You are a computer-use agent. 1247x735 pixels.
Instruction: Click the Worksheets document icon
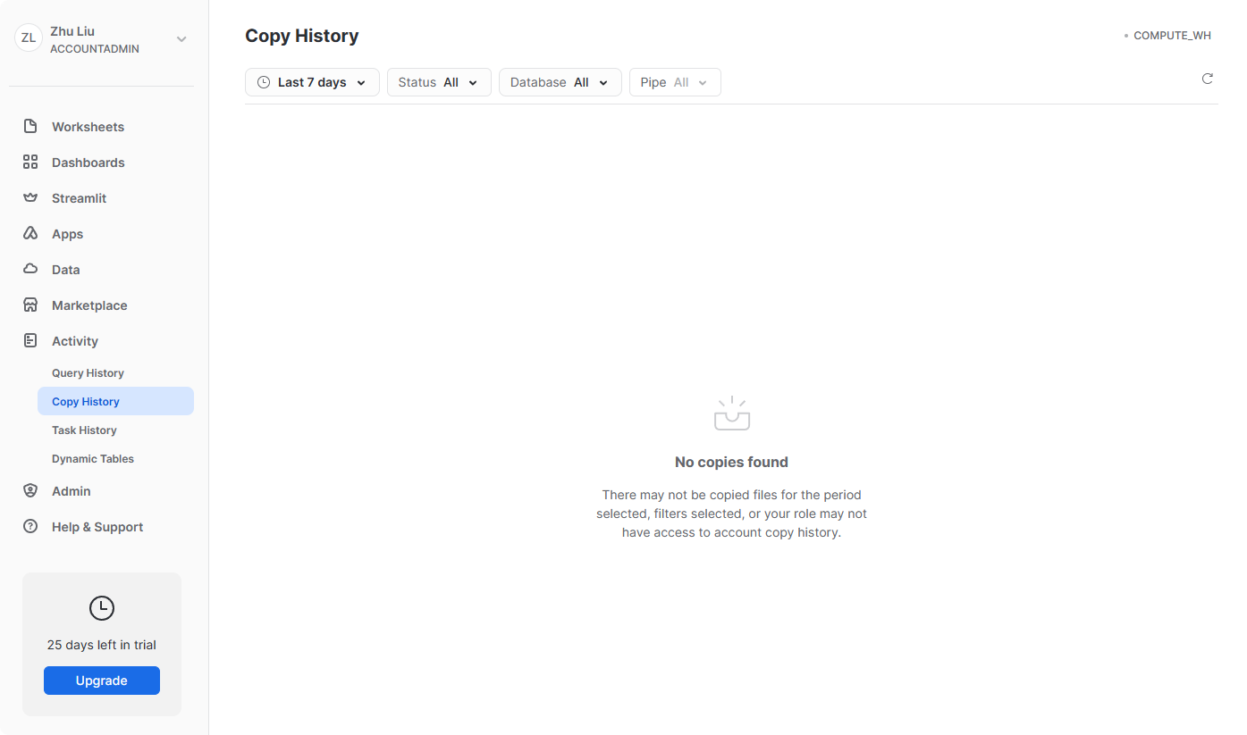click(x=30, y=127)
